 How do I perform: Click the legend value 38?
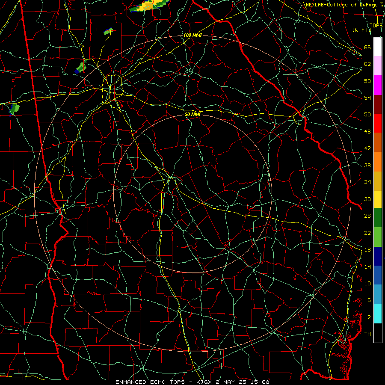tap(367, 165)
